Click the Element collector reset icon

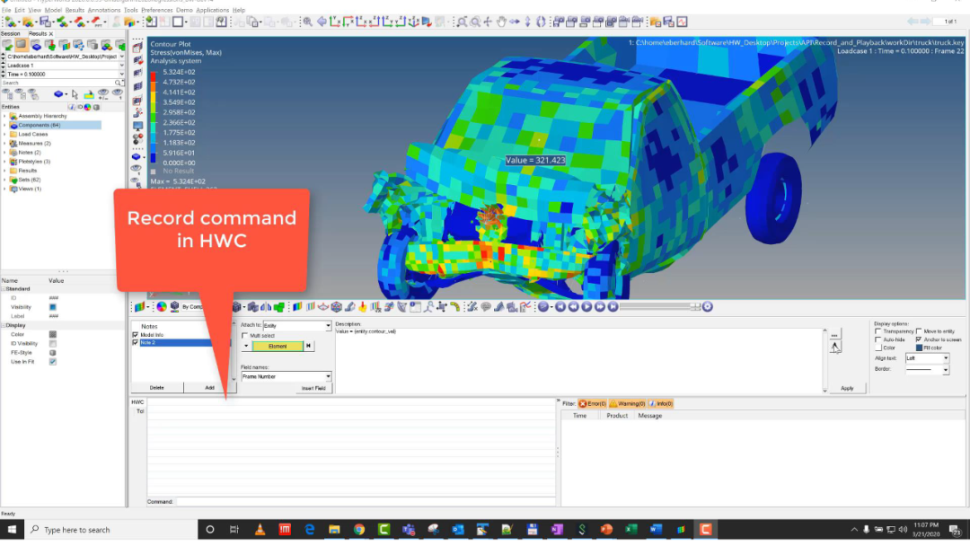[308, 347]
